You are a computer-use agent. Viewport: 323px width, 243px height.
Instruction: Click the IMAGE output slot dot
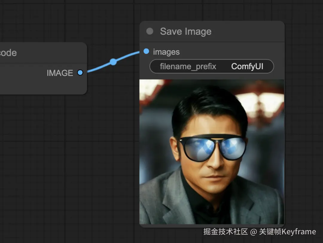click(80, 73)
